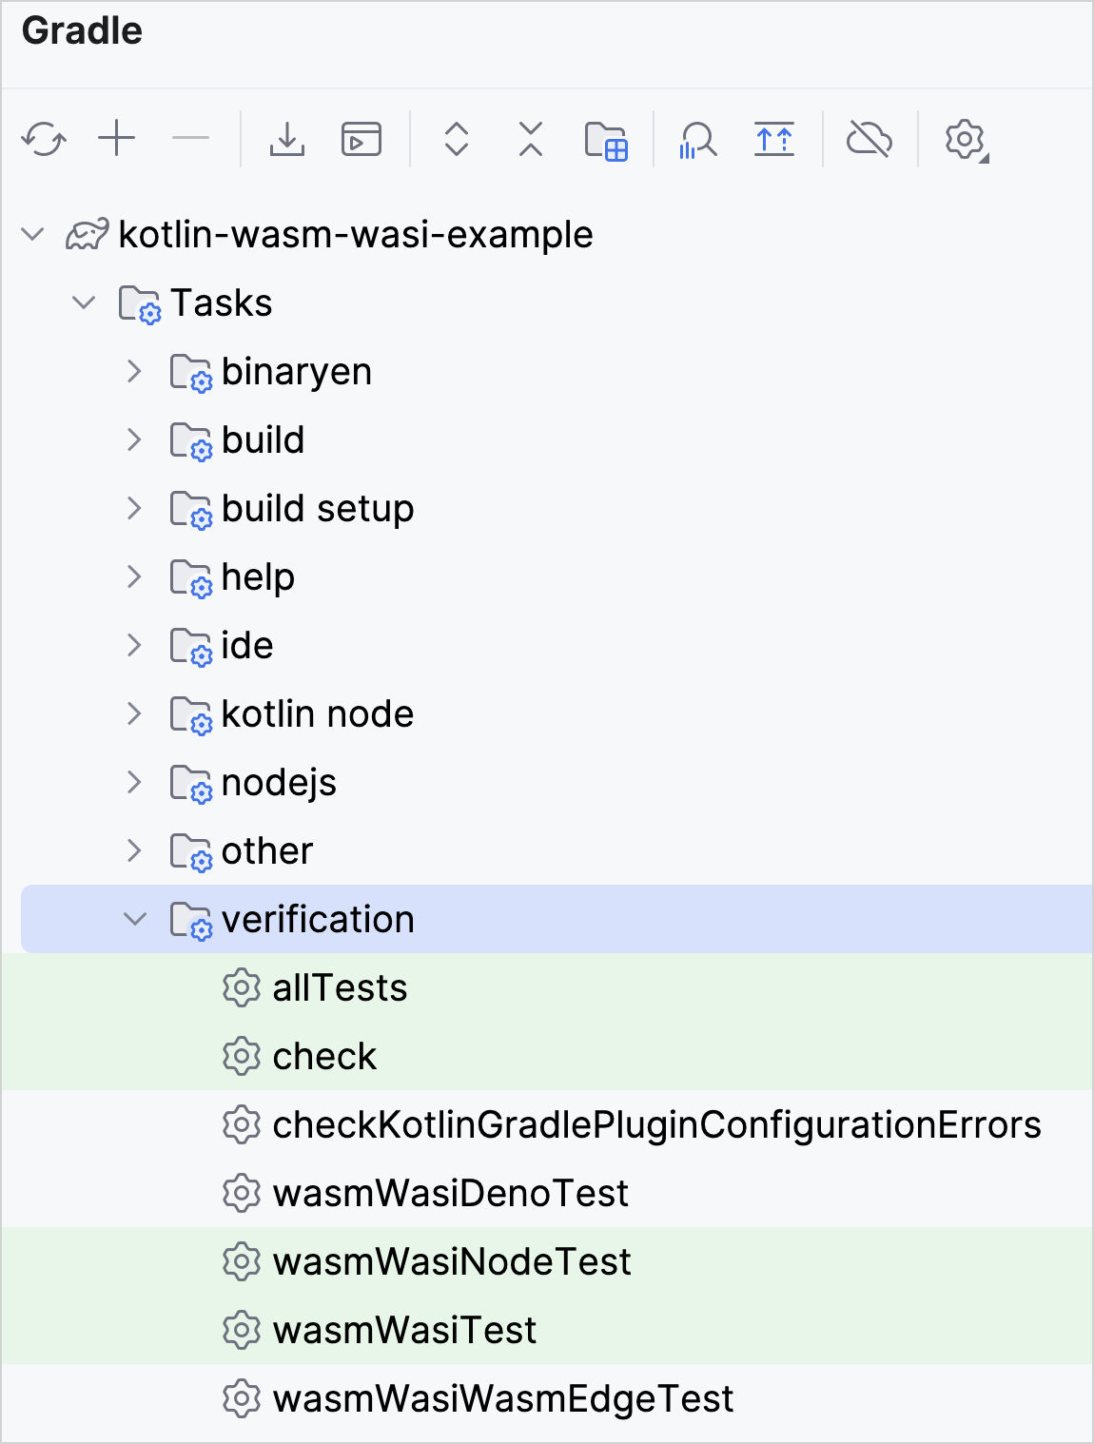Collapse all tree nodes via toolbar
The image size is (1094, 1444).
(x=529, y=139)
